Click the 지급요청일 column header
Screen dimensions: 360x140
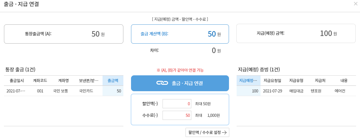[272, 81]
